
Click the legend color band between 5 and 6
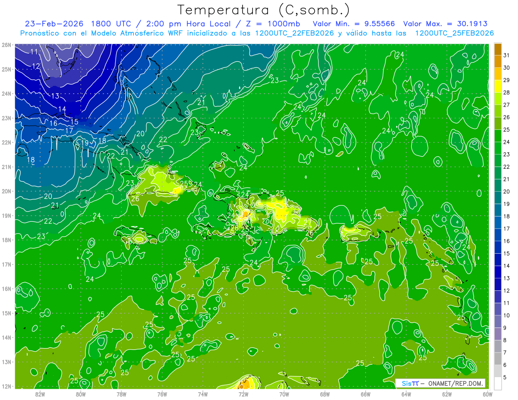click(498, 372)
